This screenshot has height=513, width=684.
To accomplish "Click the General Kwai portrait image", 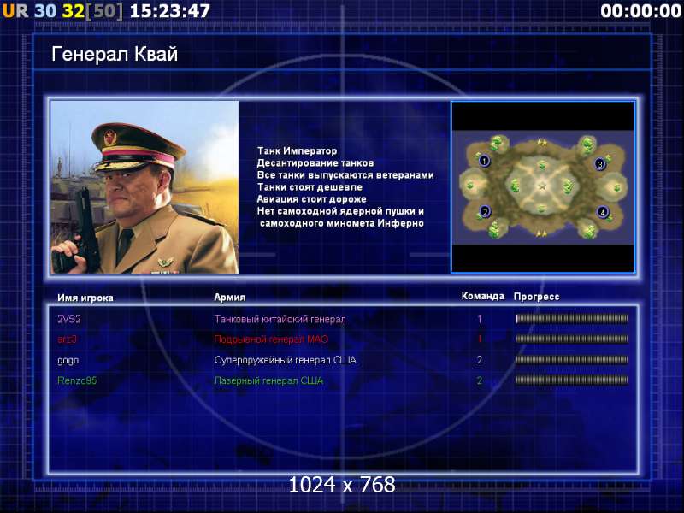I will click(x=144, y=187).
